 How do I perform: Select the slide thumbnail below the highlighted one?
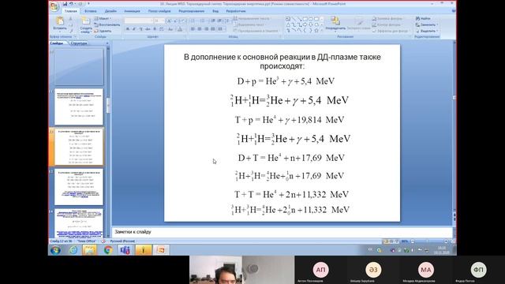pos(79,187)
